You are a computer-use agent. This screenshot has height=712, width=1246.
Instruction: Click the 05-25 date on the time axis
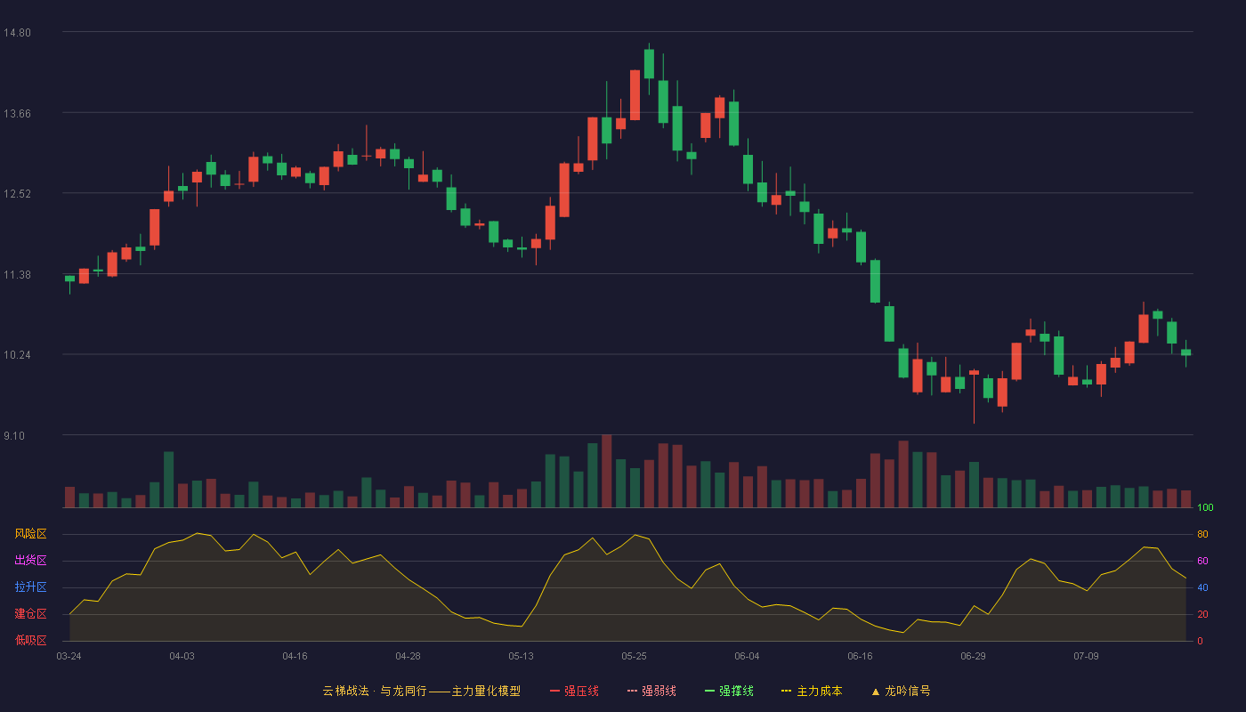pos(634,656)
